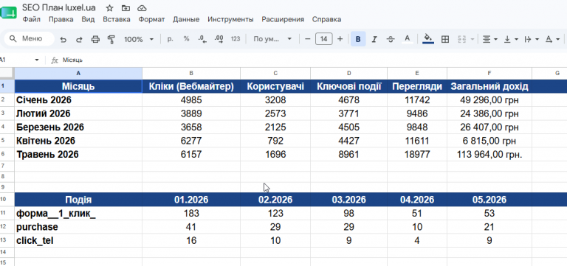Viewport: 567px width, 266px height.
Task: Open the fill color picker
Action: [x=428, y=39]
